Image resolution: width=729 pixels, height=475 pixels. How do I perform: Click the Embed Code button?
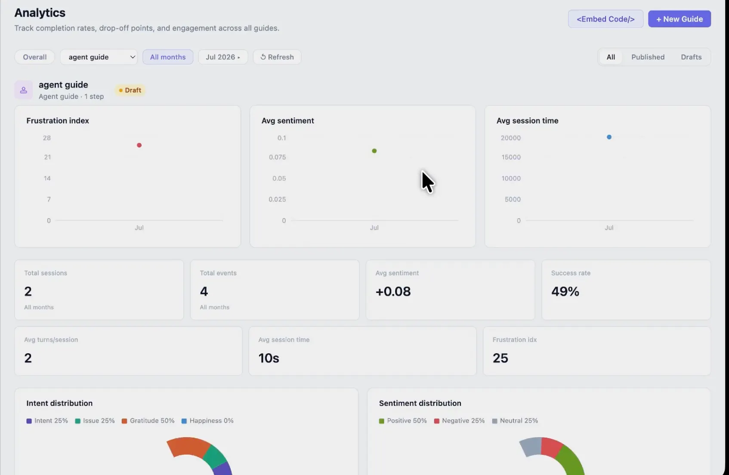(x=605, y=19)
